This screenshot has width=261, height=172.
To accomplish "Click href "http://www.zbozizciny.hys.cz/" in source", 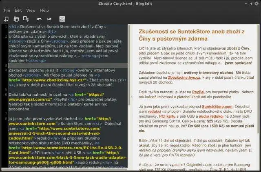I will click(47, 80).
